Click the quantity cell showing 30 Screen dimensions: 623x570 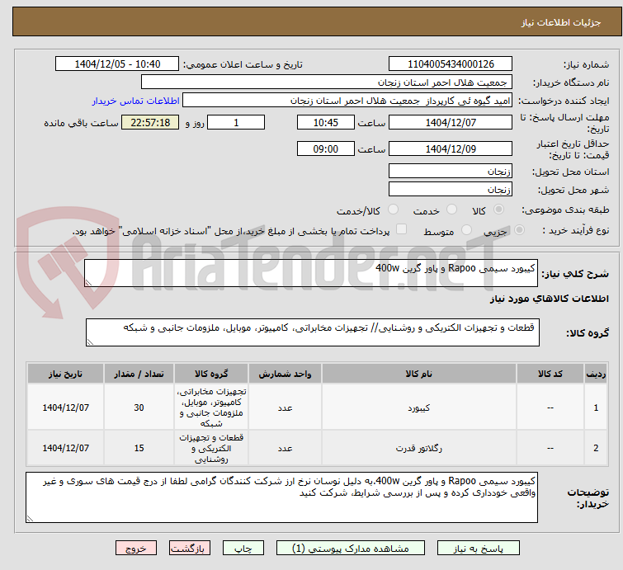pyautogui.click(x=139, y=407)
